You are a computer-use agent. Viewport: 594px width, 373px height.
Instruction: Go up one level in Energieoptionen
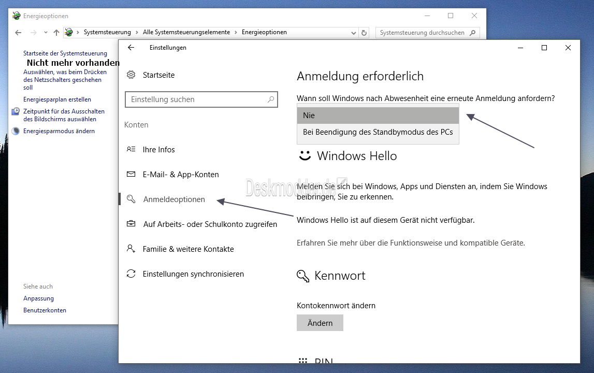(56, 33)
